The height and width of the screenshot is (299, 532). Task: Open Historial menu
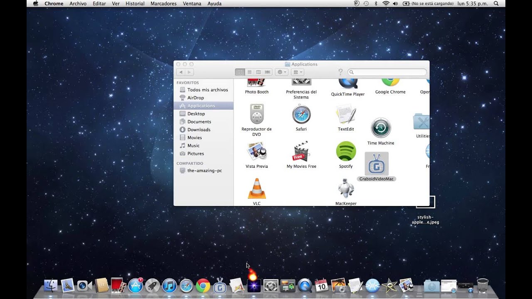tap(135, 3)
